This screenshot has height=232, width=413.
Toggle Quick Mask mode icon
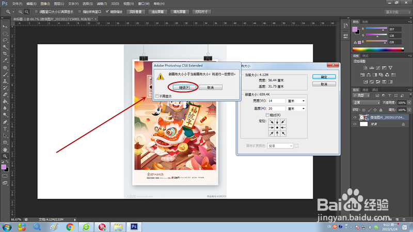pyautogui.click(x=5, y=176)
